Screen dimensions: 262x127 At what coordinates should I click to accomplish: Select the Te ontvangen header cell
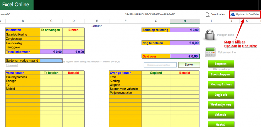51,30
